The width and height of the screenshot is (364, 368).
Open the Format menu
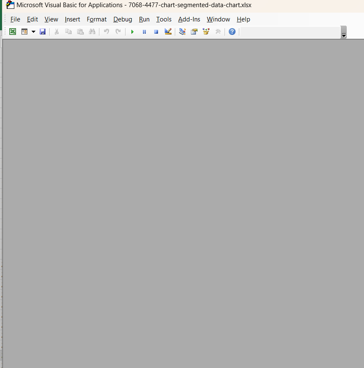96,19
